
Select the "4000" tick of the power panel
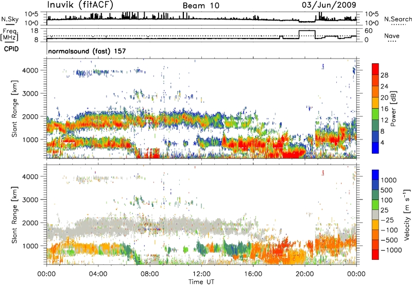coord(30,70)
